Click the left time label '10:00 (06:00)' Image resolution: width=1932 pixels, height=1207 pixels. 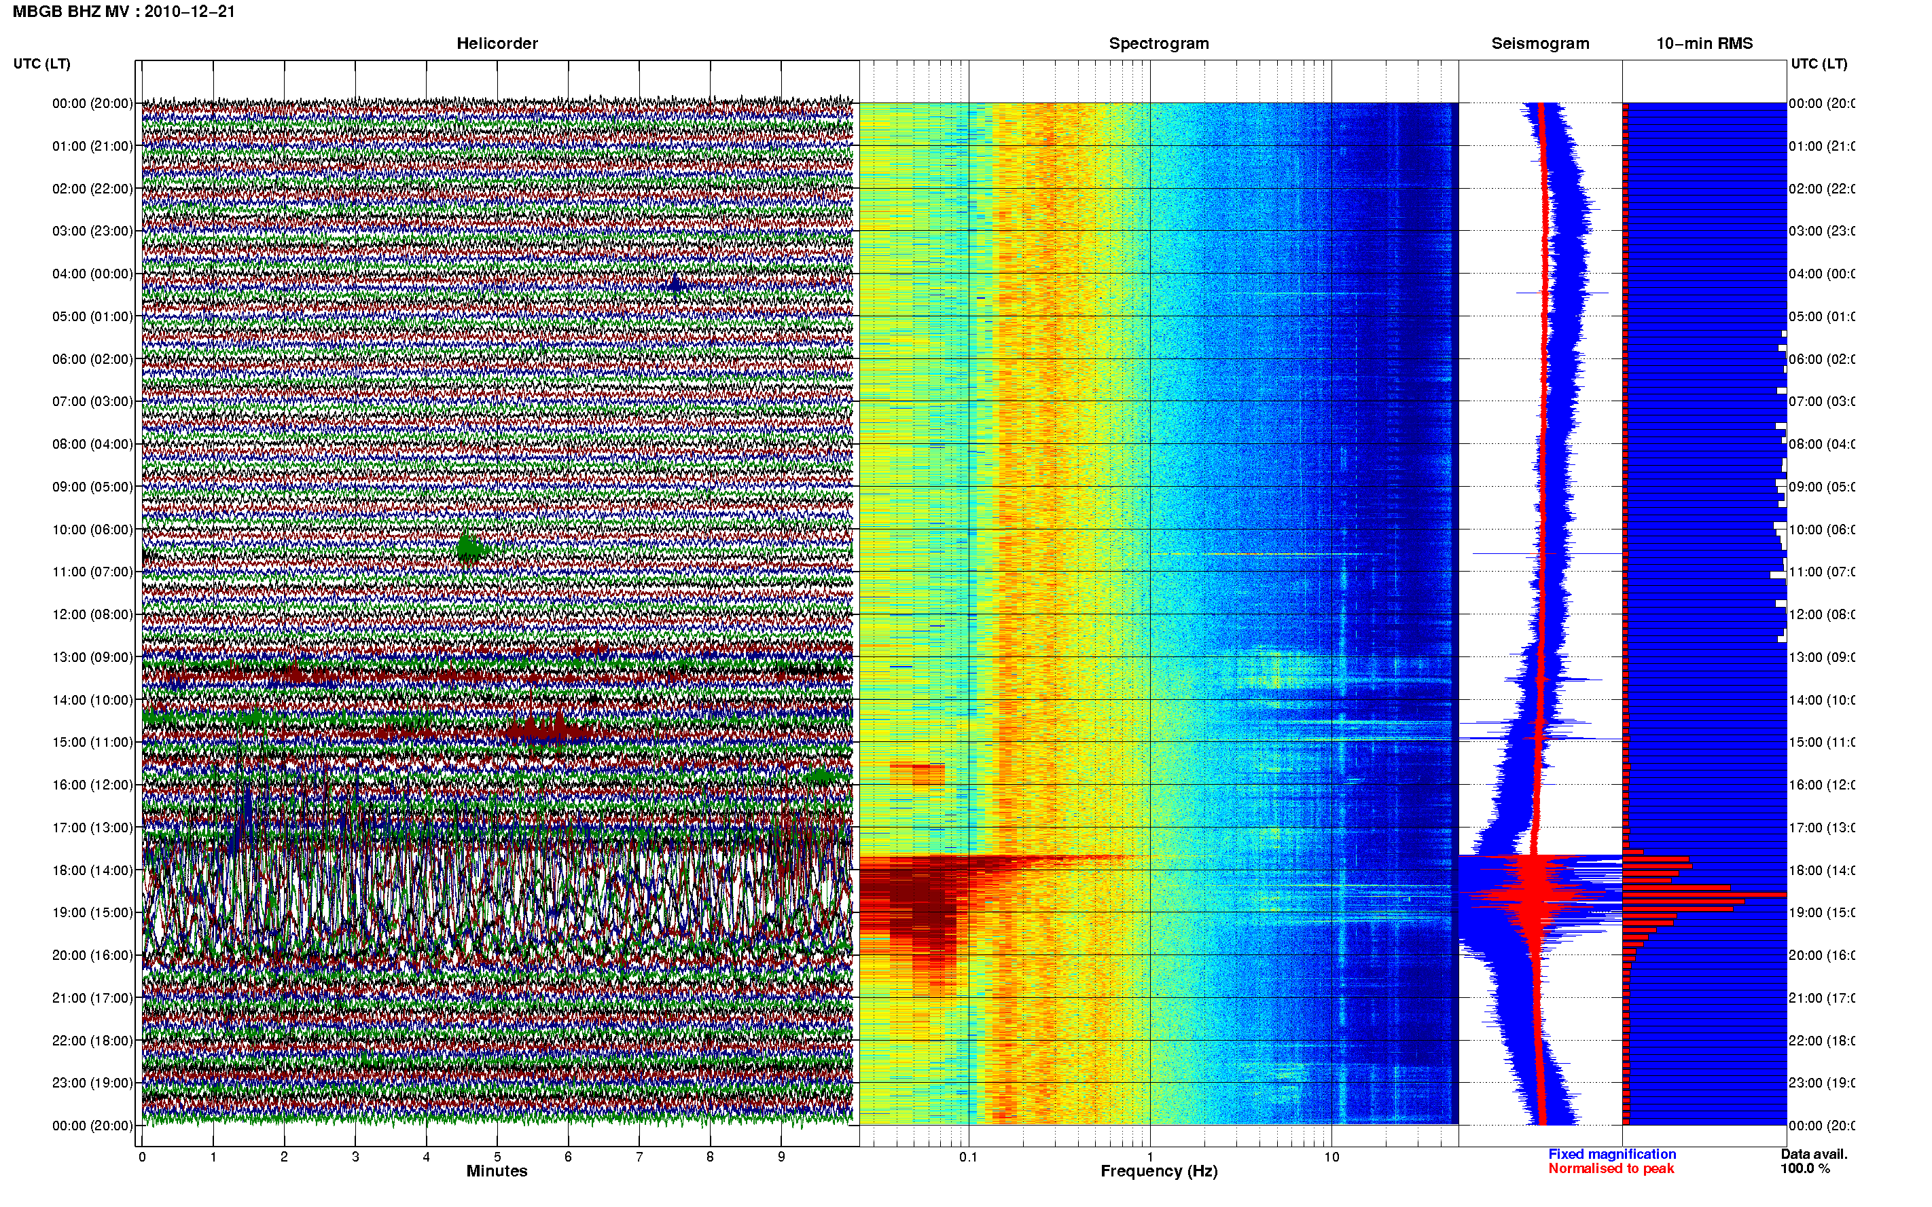[x=92, y=530]
